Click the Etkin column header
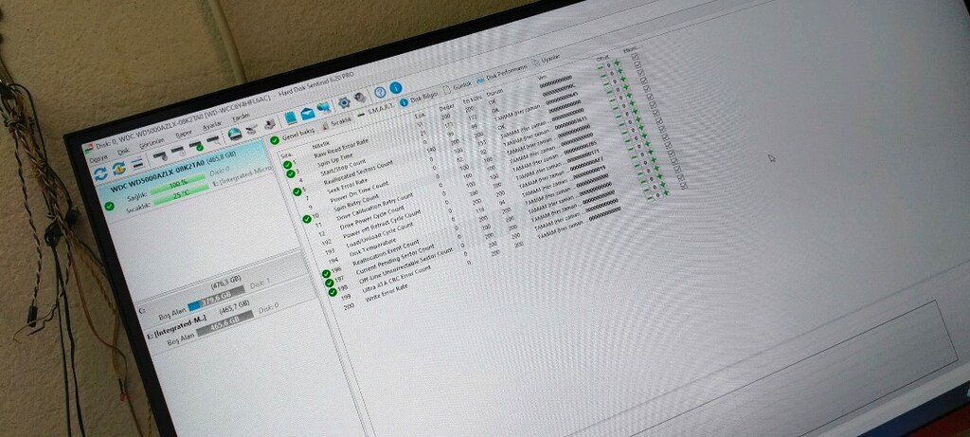The width and height of the screenshot is (970, 437). click(x=630, y=49)
